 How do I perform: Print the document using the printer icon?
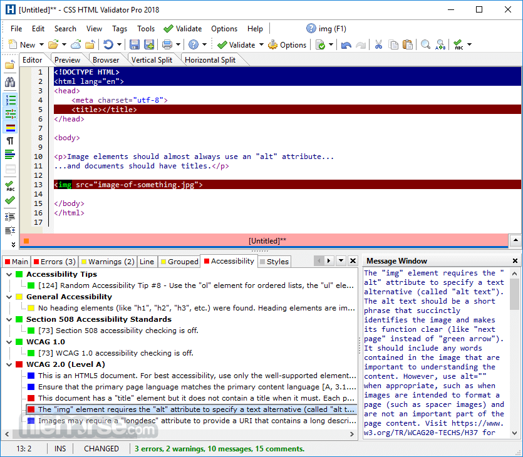[x=168, y=44]
